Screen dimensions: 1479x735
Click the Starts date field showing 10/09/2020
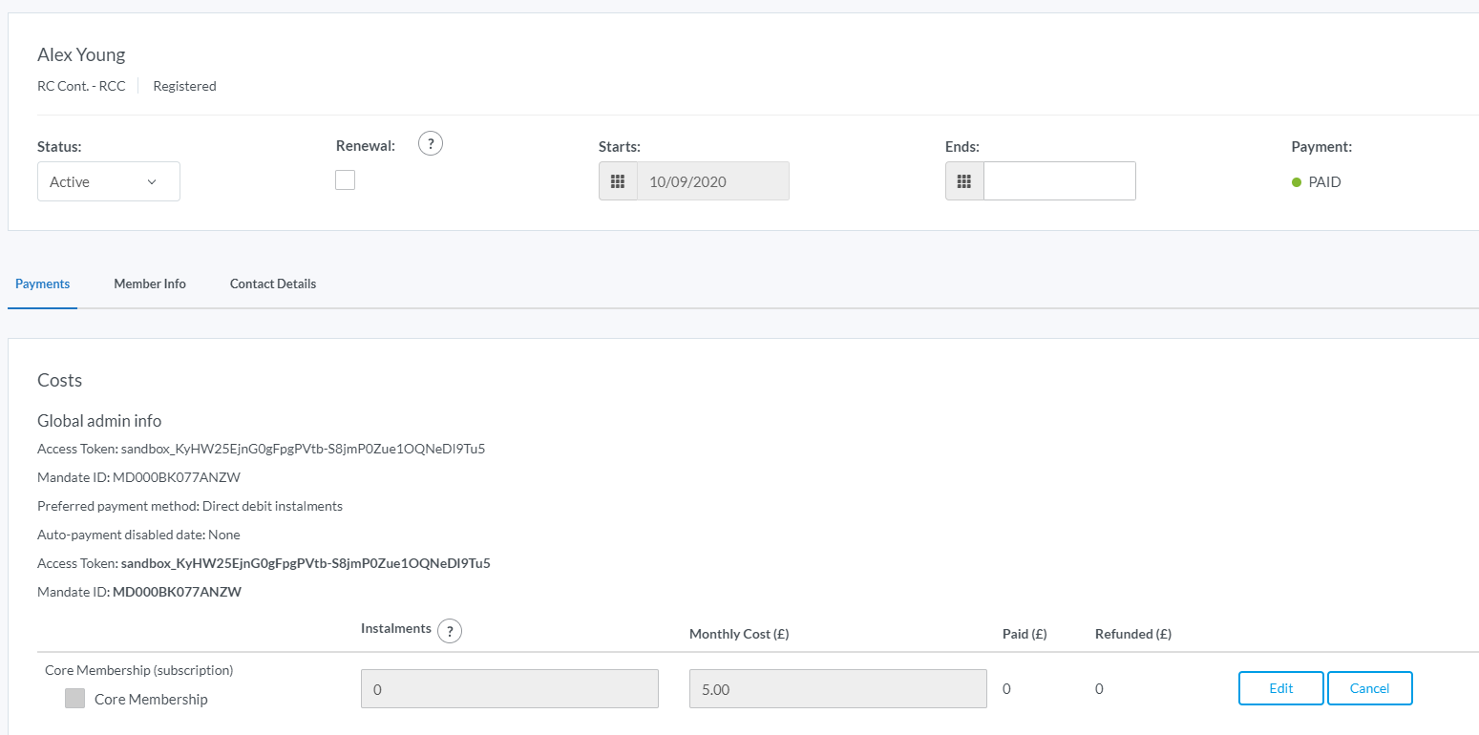point(712,181)
